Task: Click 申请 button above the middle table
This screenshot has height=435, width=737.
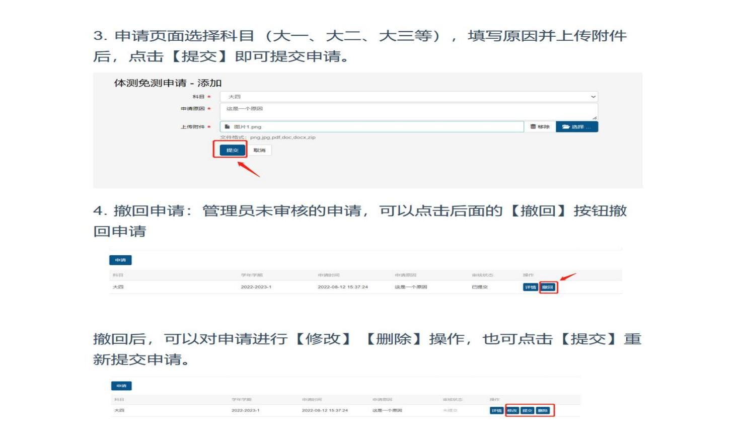Action: pos(120,260)
